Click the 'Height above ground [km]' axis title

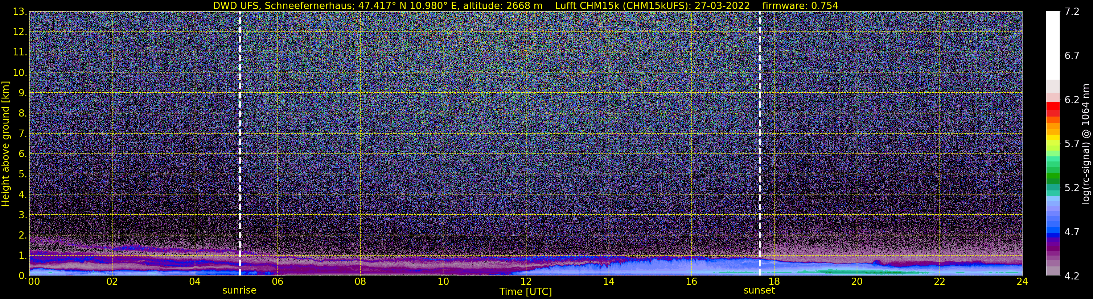5,144
